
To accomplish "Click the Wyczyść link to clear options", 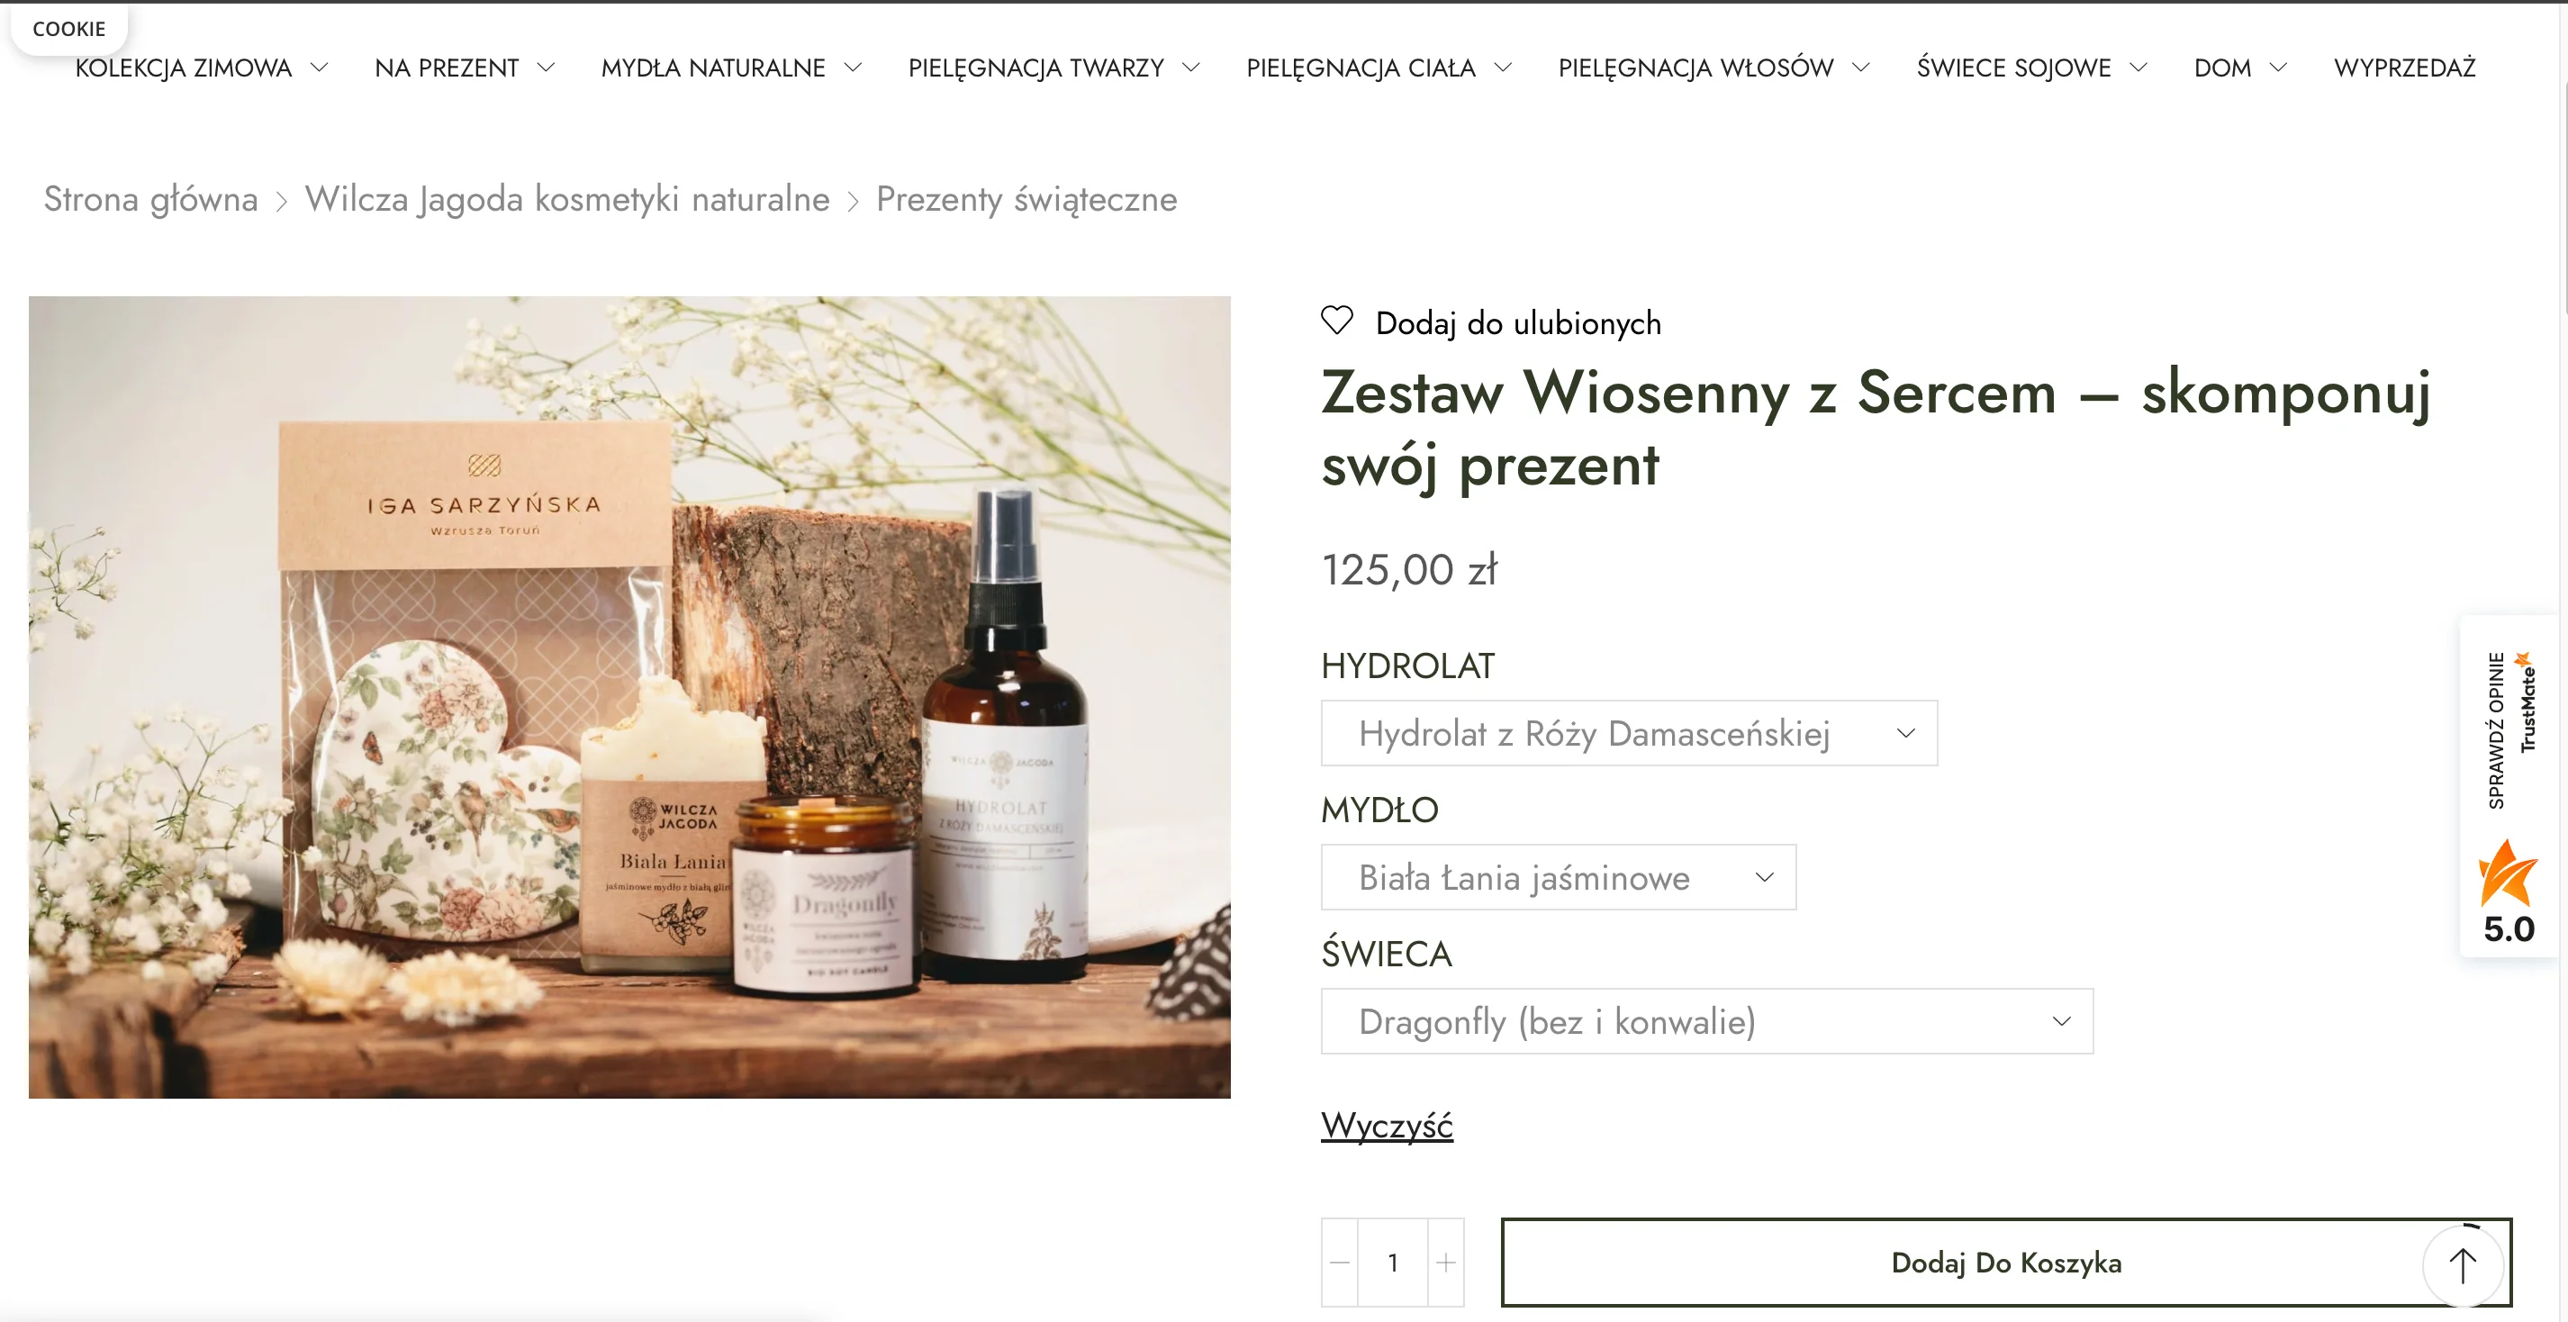I will (1387, 1126).
